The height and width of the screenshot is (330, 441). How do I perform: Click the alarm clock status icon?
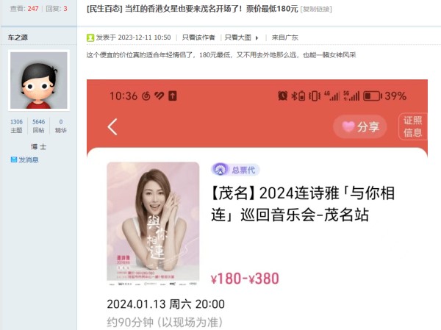[x=283, y=96]
